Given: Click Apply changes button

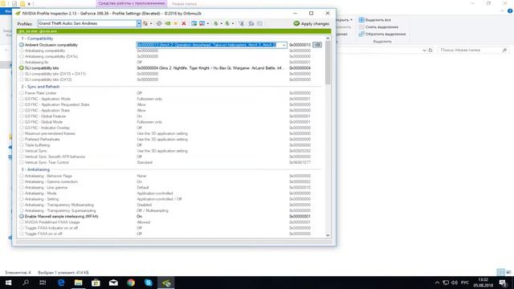Looking at the screenshot, I should point(311,23).
